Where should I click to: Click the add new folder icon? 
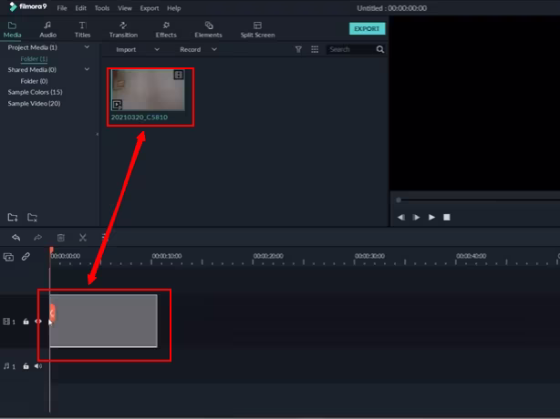(x=13, y=217)
